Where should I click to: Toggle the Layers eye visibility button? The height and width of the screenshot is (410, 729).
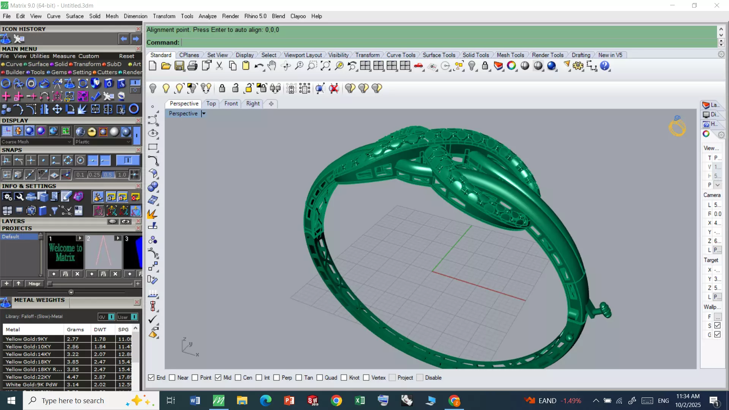126,221
